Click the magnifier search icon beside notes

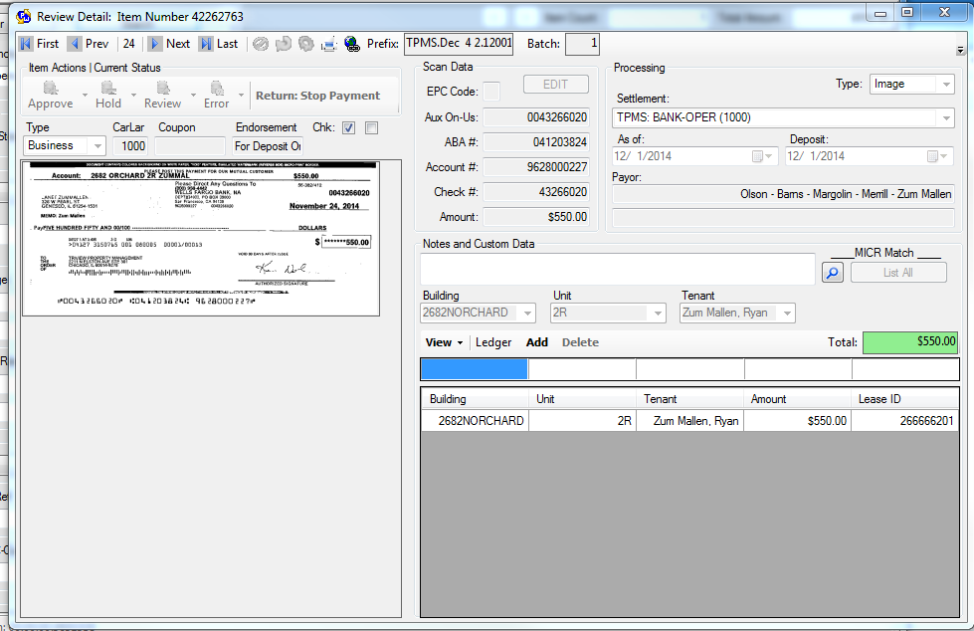[833, 272]
